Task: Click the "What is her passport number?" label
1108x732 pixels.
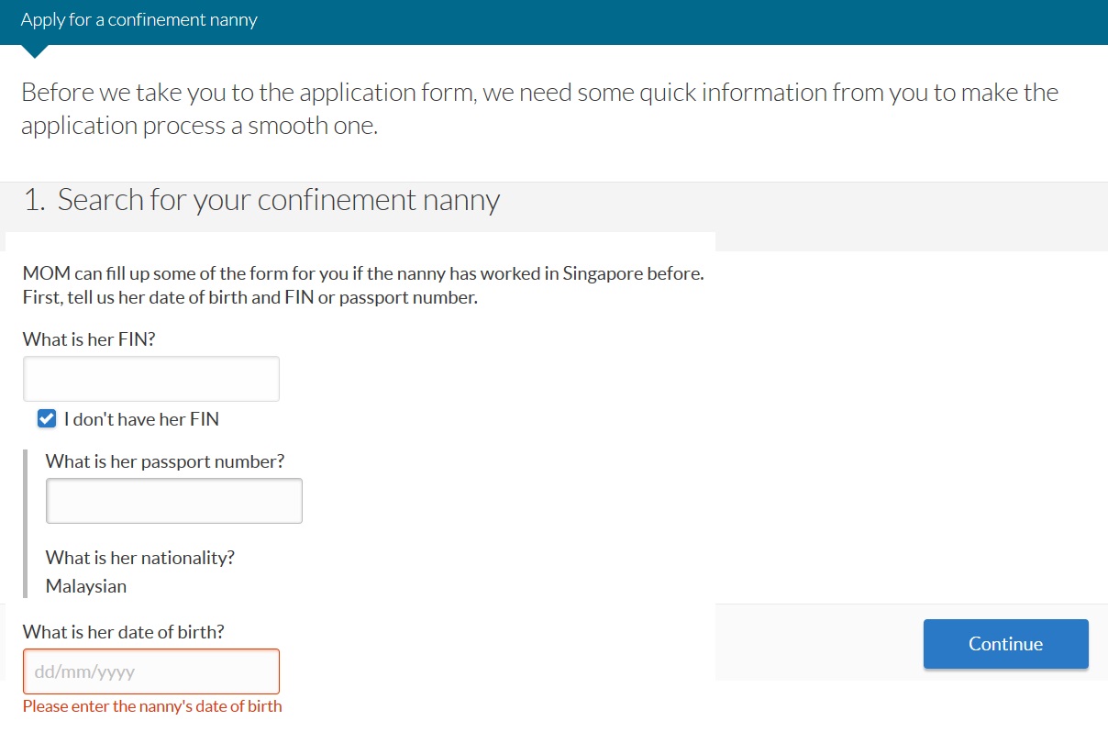Action: coord(165,461)
